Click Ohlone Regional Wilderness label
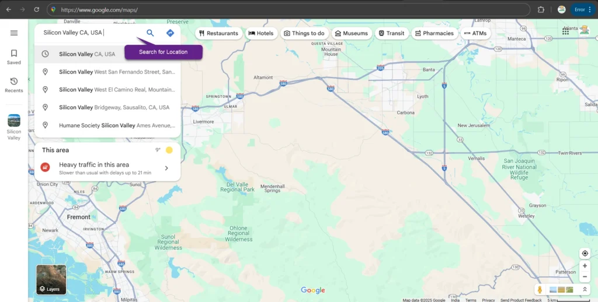This screenshot has height=302, width=598. [x=239, y=234]
